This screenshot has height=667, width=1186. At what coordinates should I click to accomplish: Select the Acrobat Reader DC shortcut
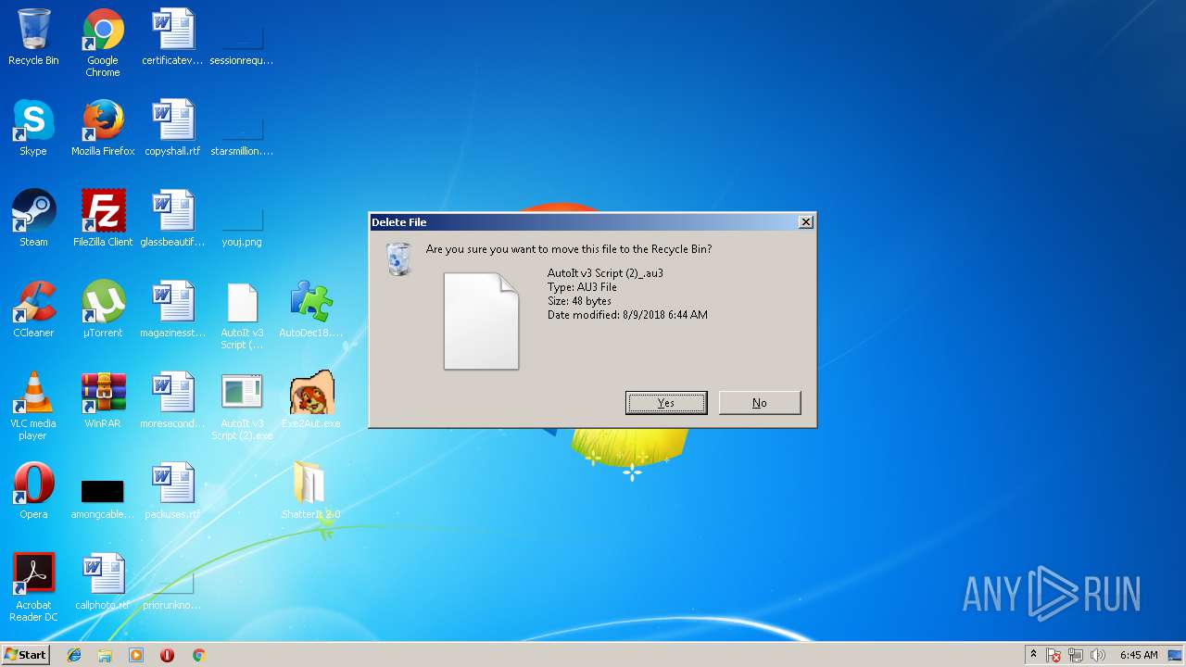click(33, 587)
